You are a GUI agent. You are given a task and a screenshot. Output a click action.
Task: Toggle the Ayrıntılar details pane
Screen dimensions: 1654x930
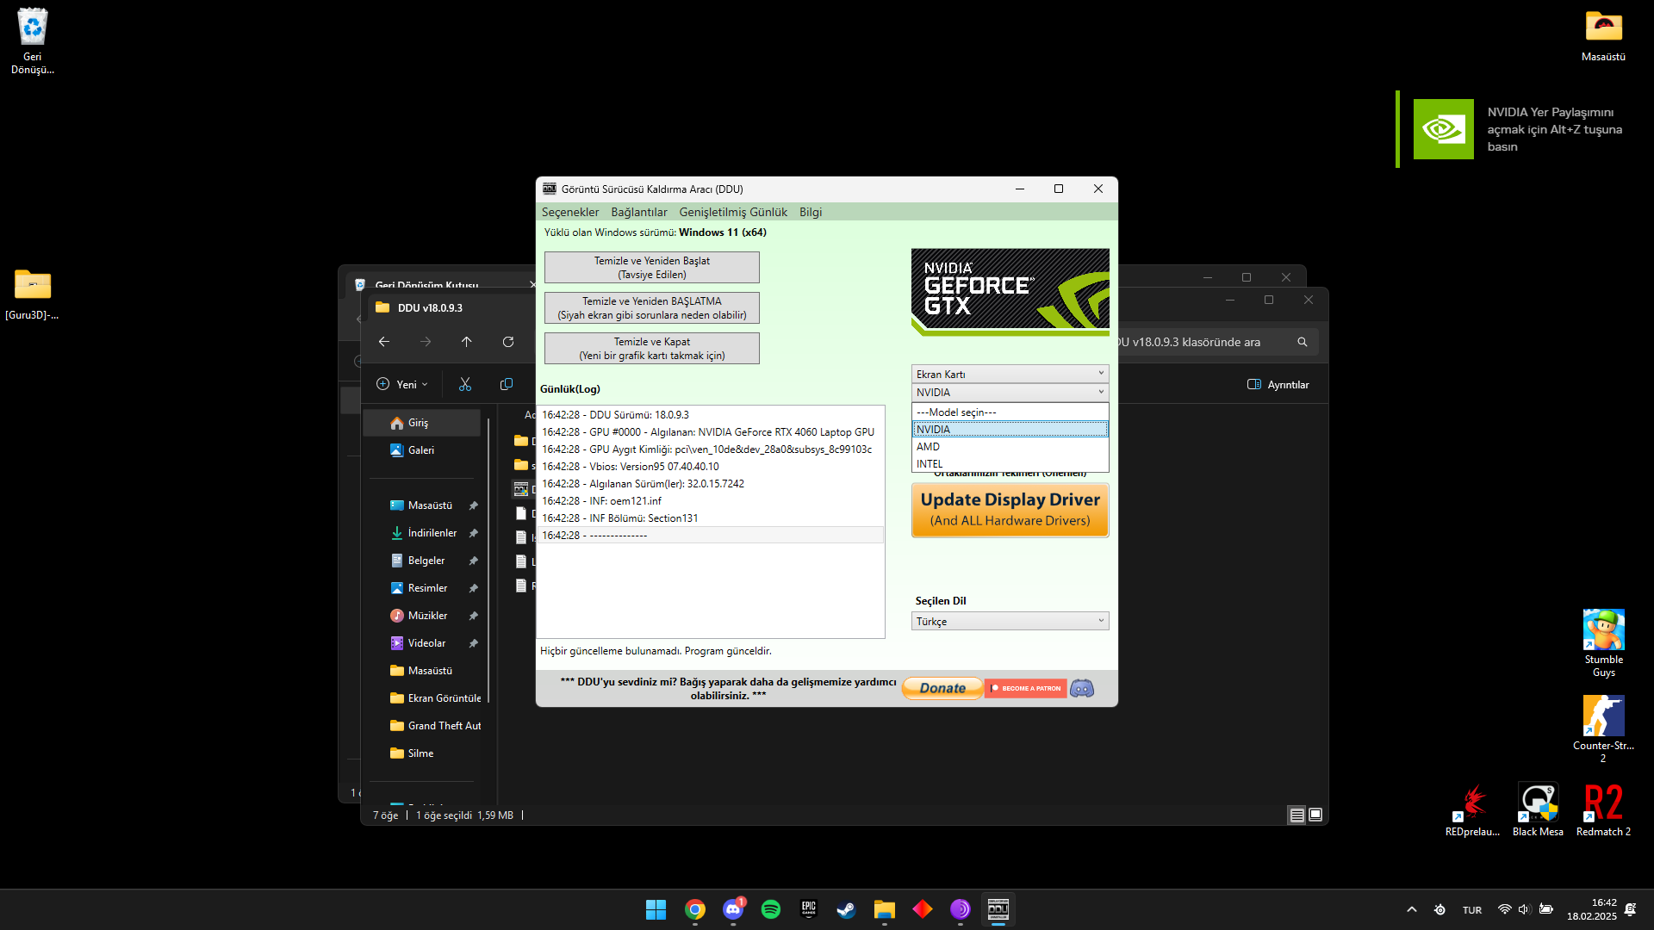click(x=1278, y=385)
